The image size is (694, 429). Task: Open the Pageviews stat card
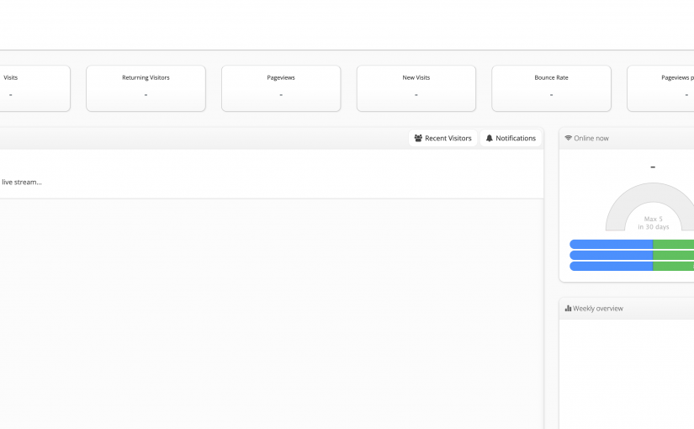(281, 88)
